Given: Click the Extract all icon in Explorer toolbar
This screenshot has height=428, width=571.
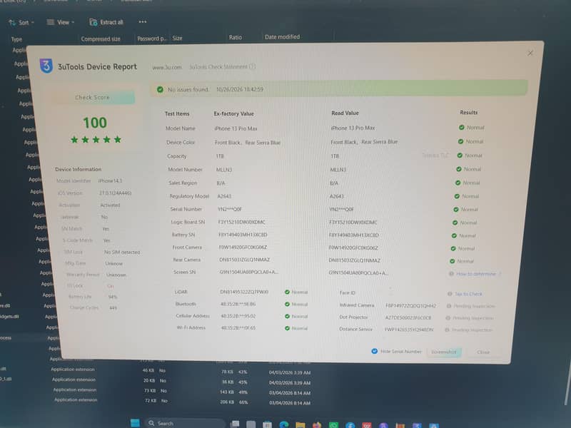Looking at the screenshot, I should coord(94,22).
